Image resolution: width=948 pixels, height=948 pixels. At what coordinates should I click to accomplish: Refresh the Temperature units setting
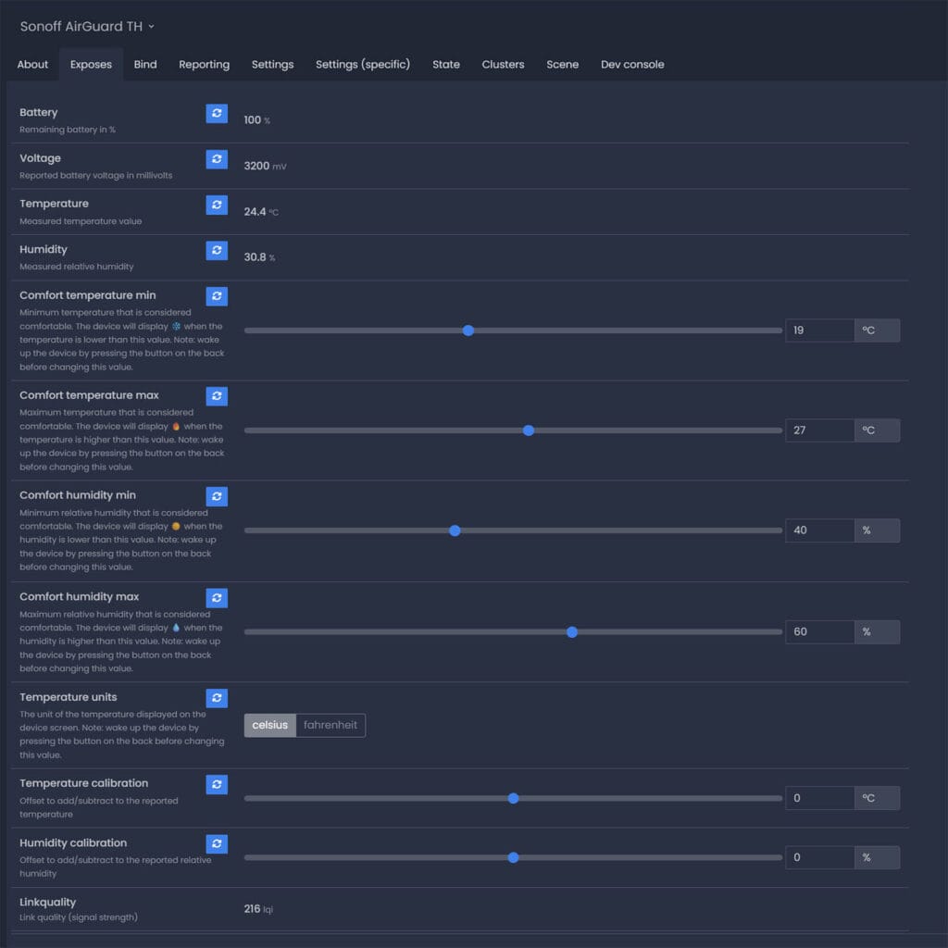click(217, 698)
